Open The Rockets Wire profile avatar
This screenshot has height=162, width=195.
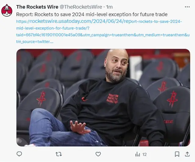point(7,10)
